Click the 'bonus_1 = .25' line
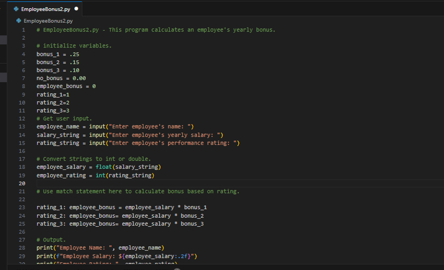The image size is (444, 270). 58,54
